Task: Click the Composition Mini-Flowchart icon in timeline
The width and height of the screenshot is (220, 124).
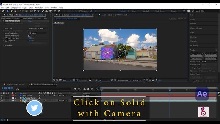Action: tap(75, 89)
